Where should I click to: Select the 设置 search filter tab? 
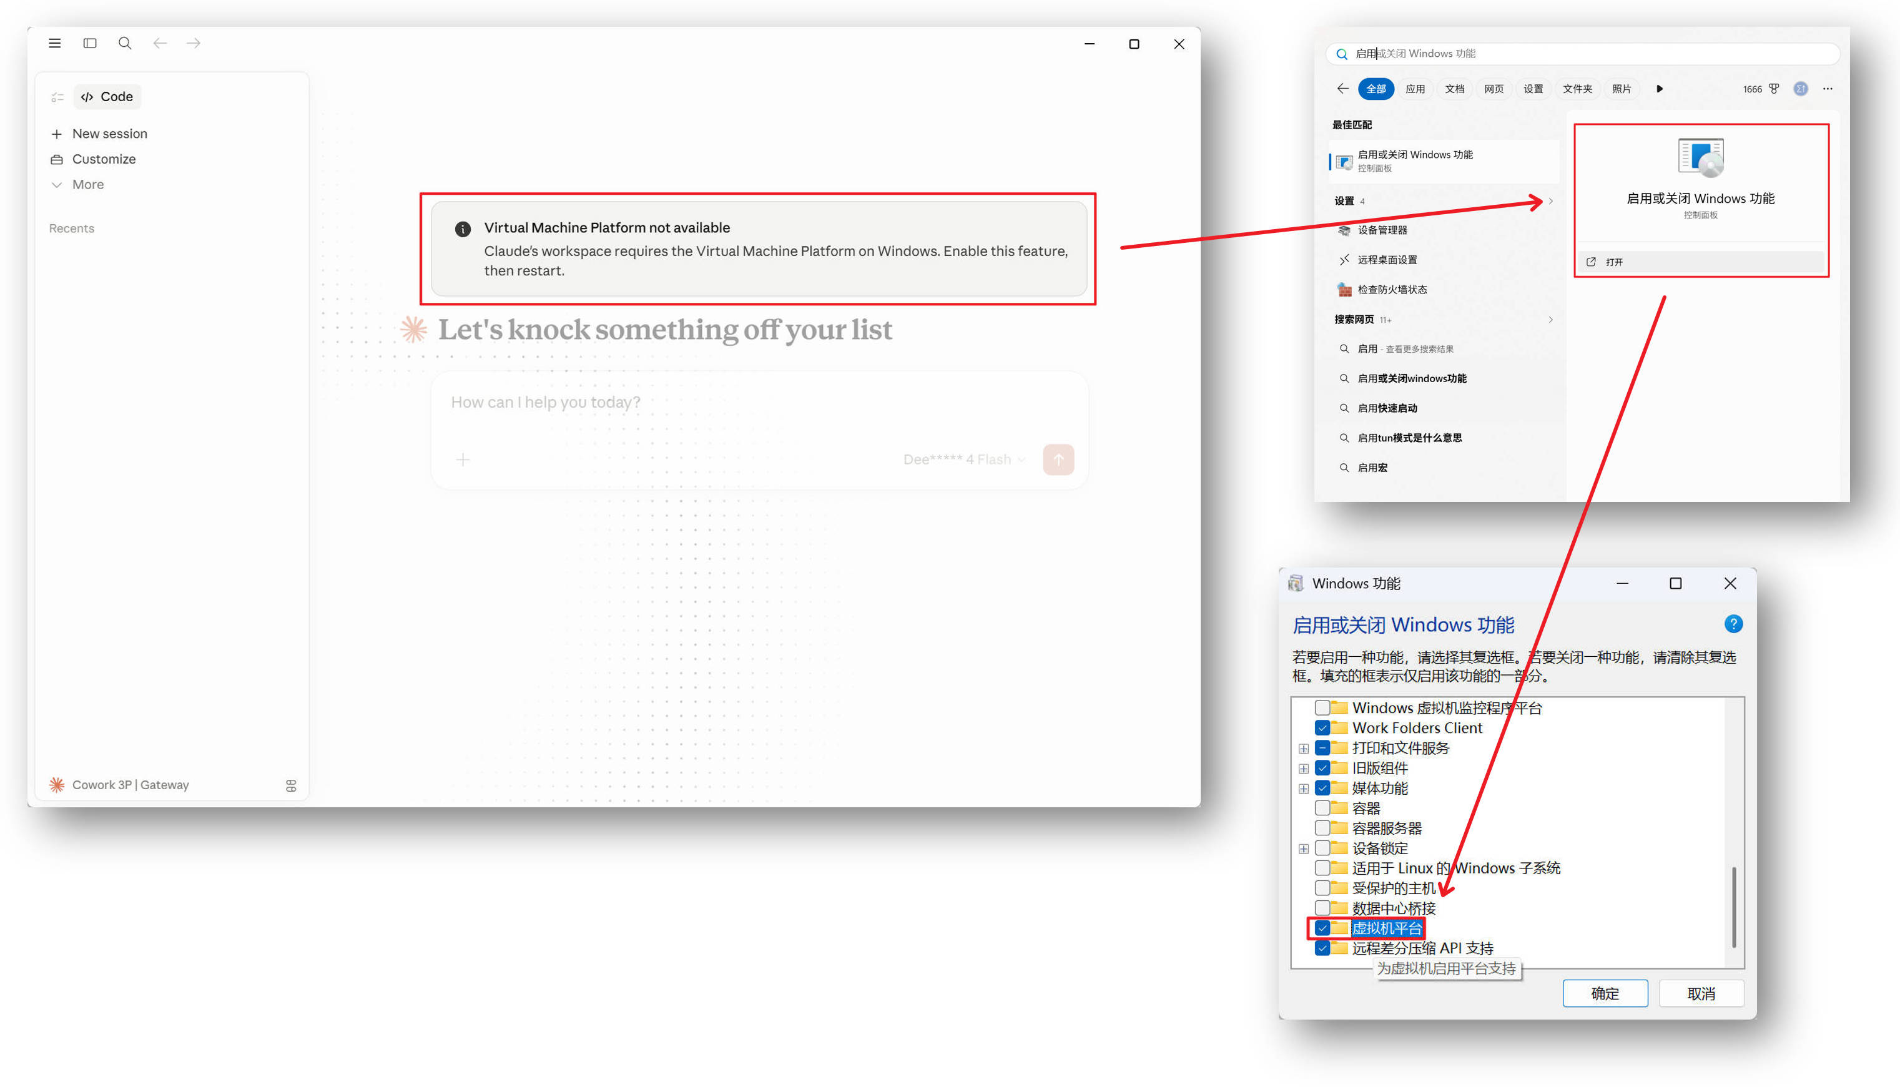click(1533, 89)
